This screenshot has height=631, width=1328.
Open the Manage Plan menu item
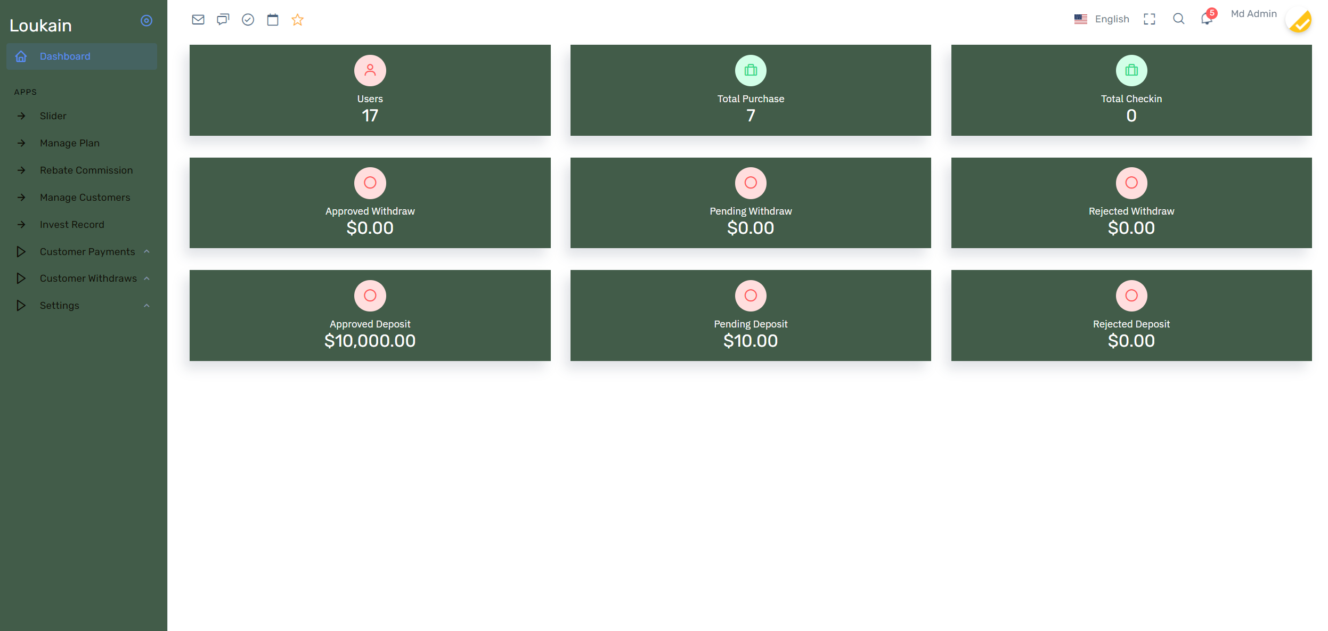[x=70, y=143]
